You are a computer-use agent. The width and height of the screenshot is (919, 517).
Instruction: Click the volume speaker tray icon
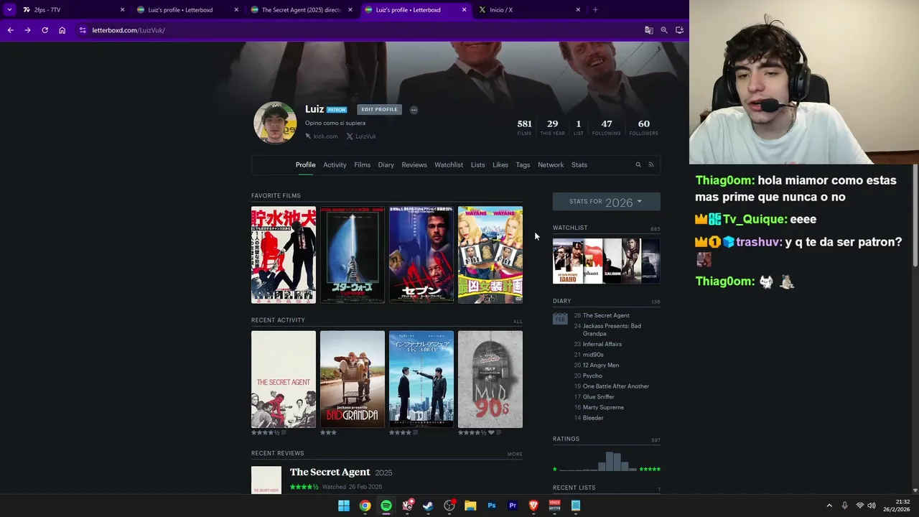click(x=872, y=506)
